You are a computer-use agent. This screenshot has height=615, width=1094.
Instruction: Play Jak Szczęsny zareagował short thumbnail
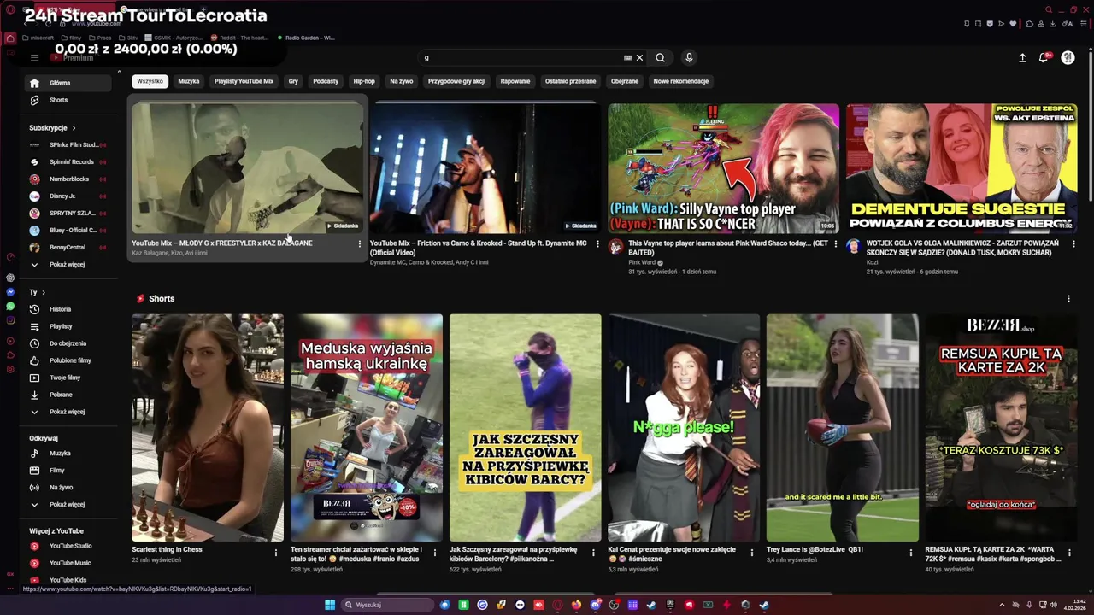pyautogui.click(x=525, y=427)
